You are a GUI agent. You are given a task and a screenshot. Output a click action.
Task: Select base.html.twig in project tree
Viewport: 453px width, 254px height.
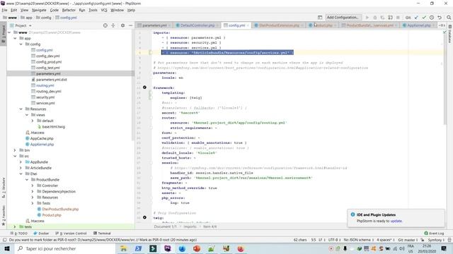(x=54, y=127)
